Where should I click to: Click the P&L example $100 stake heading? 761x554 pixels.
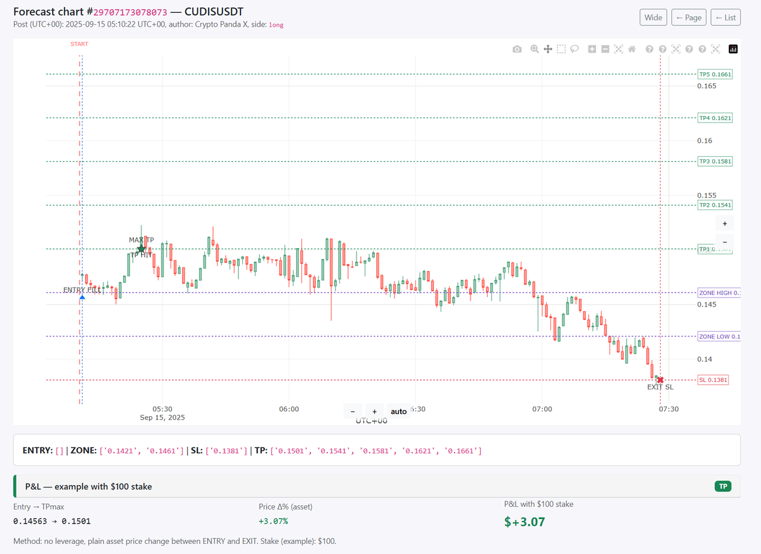click(89, 487)
